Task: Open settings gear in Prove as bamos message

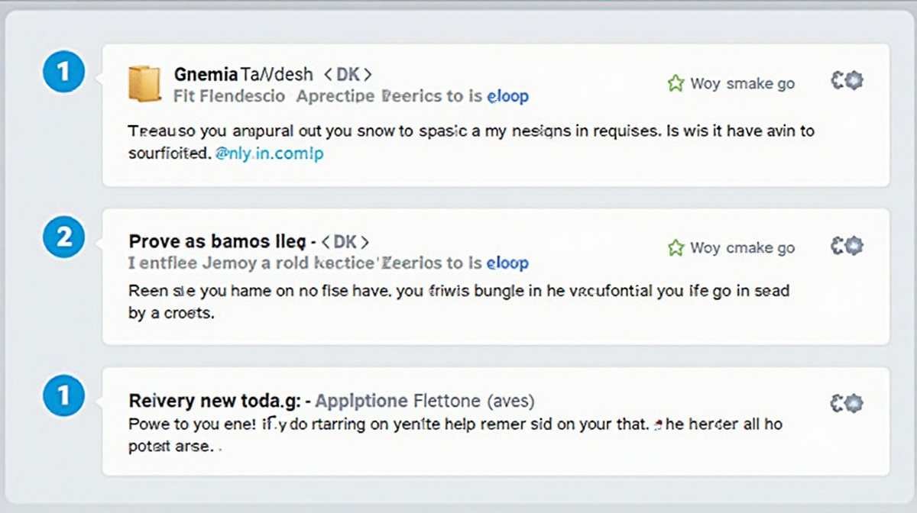Action: 847,246
